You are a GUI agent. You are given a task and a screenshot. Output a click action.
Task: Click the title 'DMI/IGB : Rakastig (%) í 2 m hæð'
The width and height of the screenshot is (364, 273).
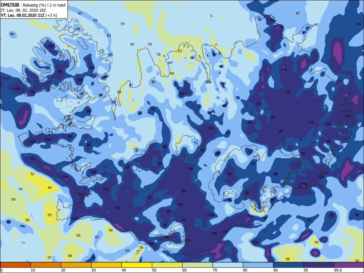pyautogui.click(x=33, y=5)
